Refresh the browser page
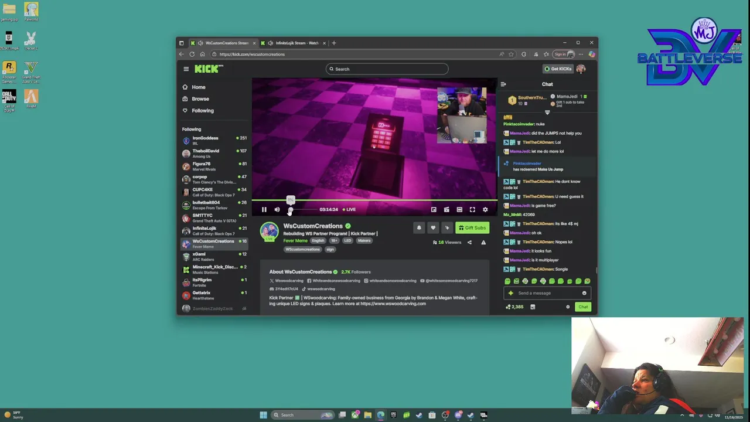 (192, 55)
